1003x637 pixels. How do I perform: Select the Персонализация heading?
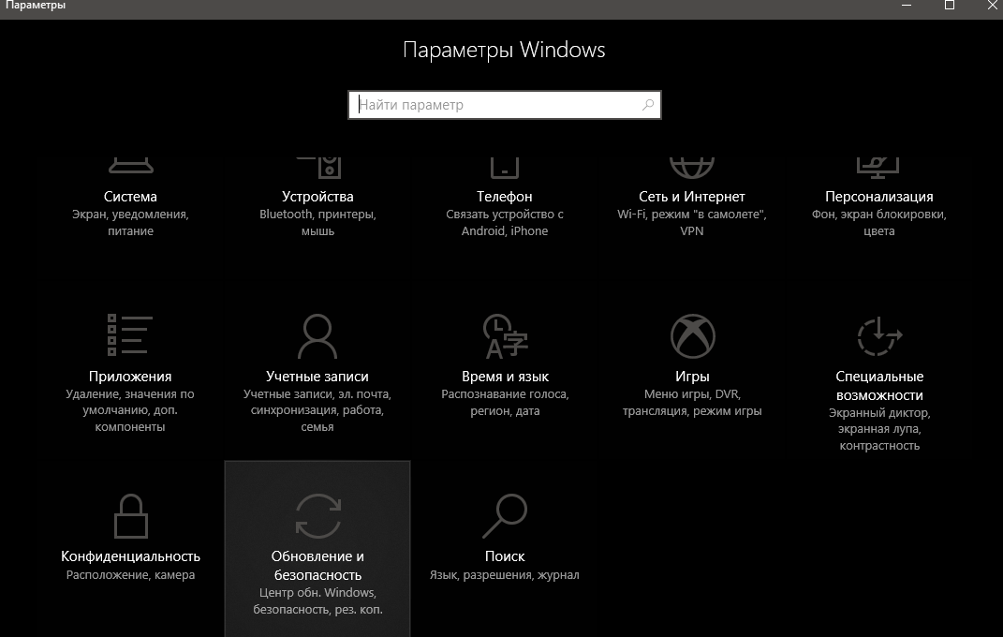tap(878, 197)
